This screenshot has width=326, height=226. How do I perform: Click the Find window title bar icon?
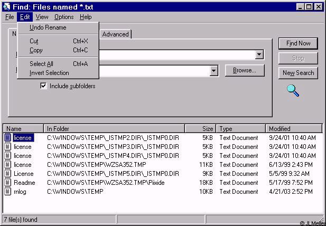coord(6,6)
